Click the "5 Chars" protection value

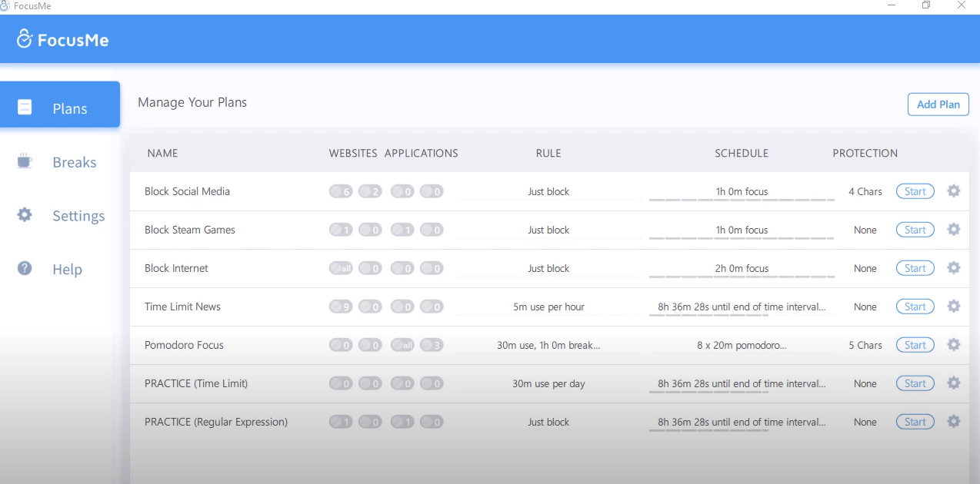tap(865, 345)
